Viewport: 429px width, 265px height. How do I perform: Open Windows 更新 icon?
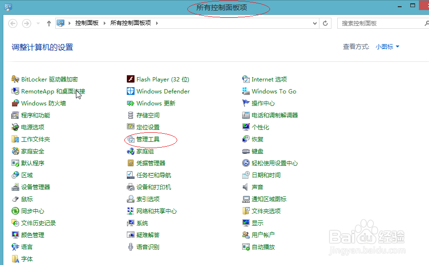click(131, 104)
